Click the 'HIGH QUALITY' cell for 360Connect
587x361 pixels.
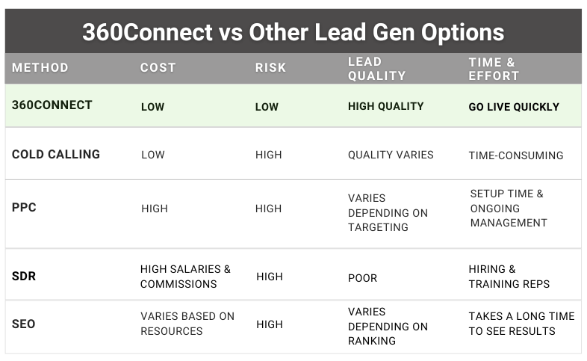pos(385,107)
